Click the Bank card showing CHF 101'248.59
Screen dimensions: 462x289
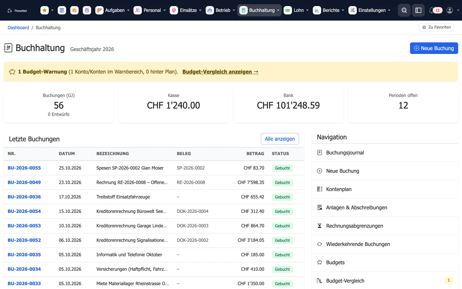[x=288, y=105]
